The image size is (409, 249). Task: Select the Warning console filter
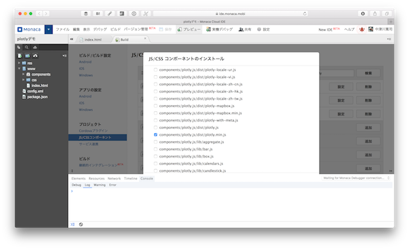click(100, 185)
